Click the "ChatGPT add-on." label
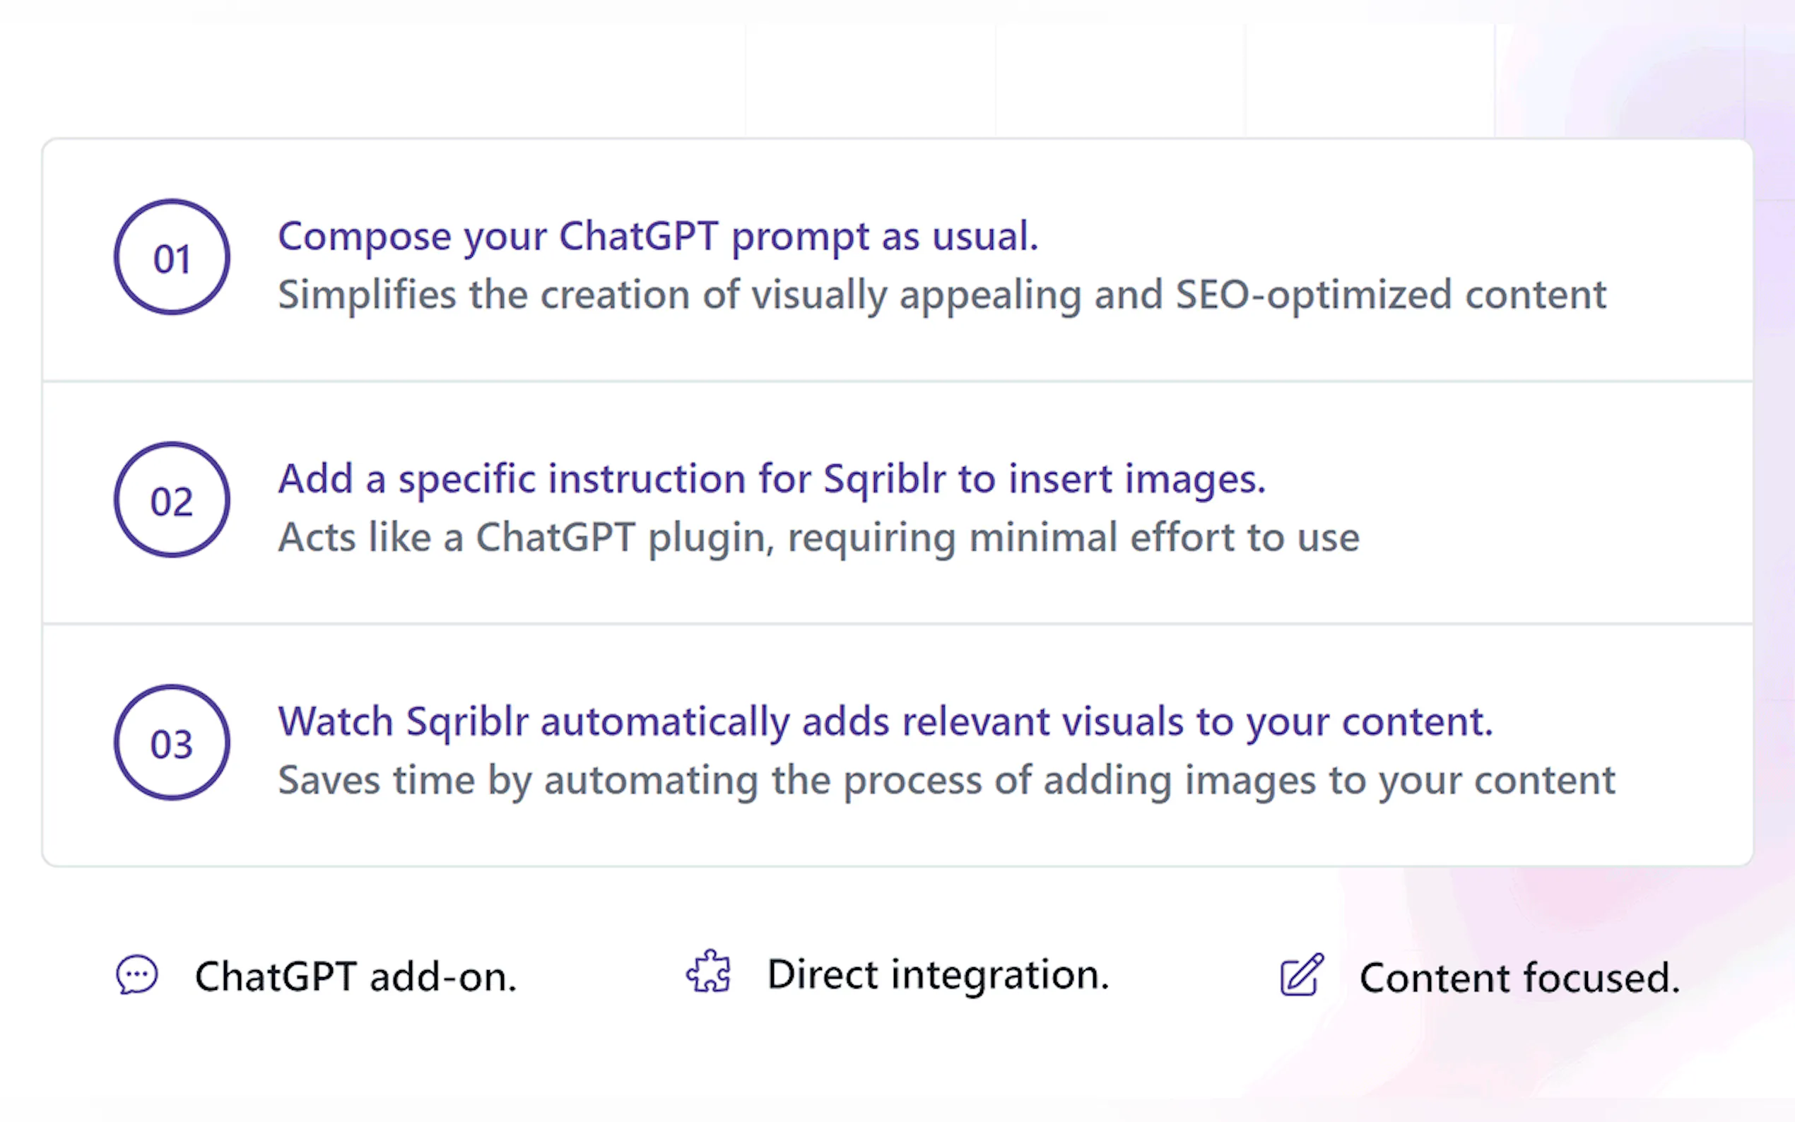 point(355,976)
